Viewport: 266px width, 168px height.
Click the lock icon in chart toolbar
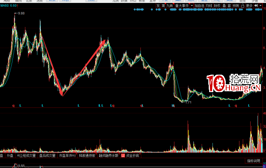click(x=242, y=6)
